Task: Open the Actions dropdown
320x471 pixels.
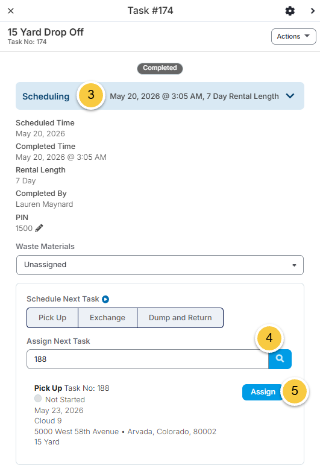Action: pos(293,36)
